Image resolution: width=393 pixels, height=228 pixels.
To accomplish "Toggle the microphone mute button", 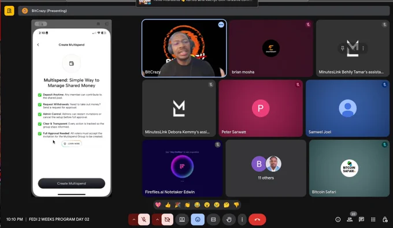I will (x=144, y=219).
